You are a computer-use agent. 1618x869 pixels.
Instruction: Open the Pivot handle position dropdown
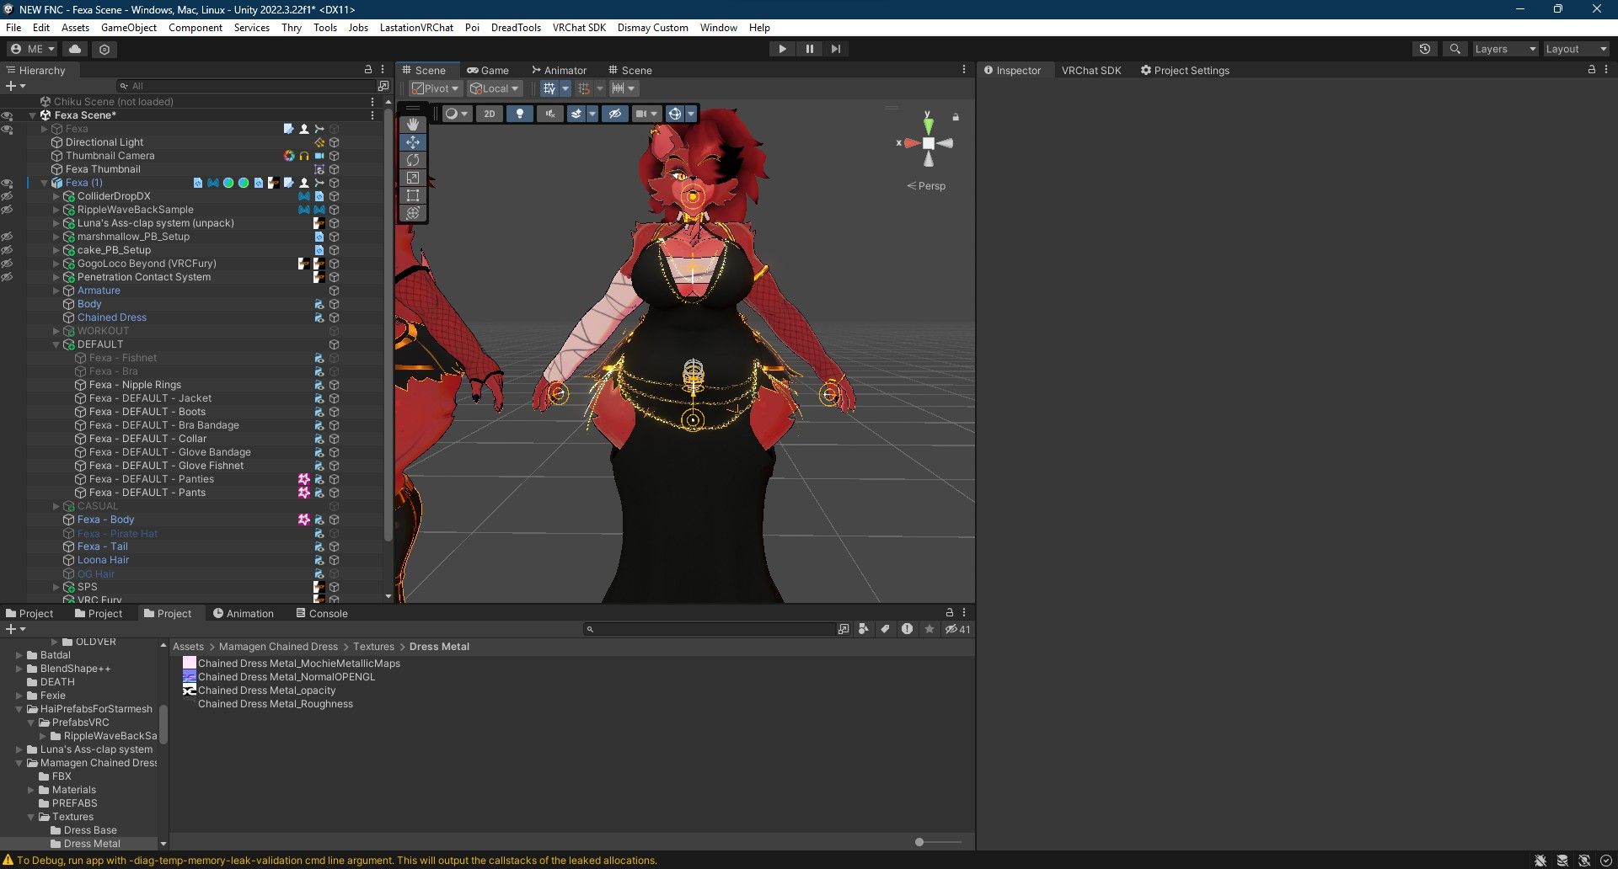point(436,88)
